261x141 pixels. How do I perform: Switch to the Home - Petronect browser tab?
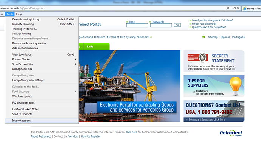pos(252,8)
